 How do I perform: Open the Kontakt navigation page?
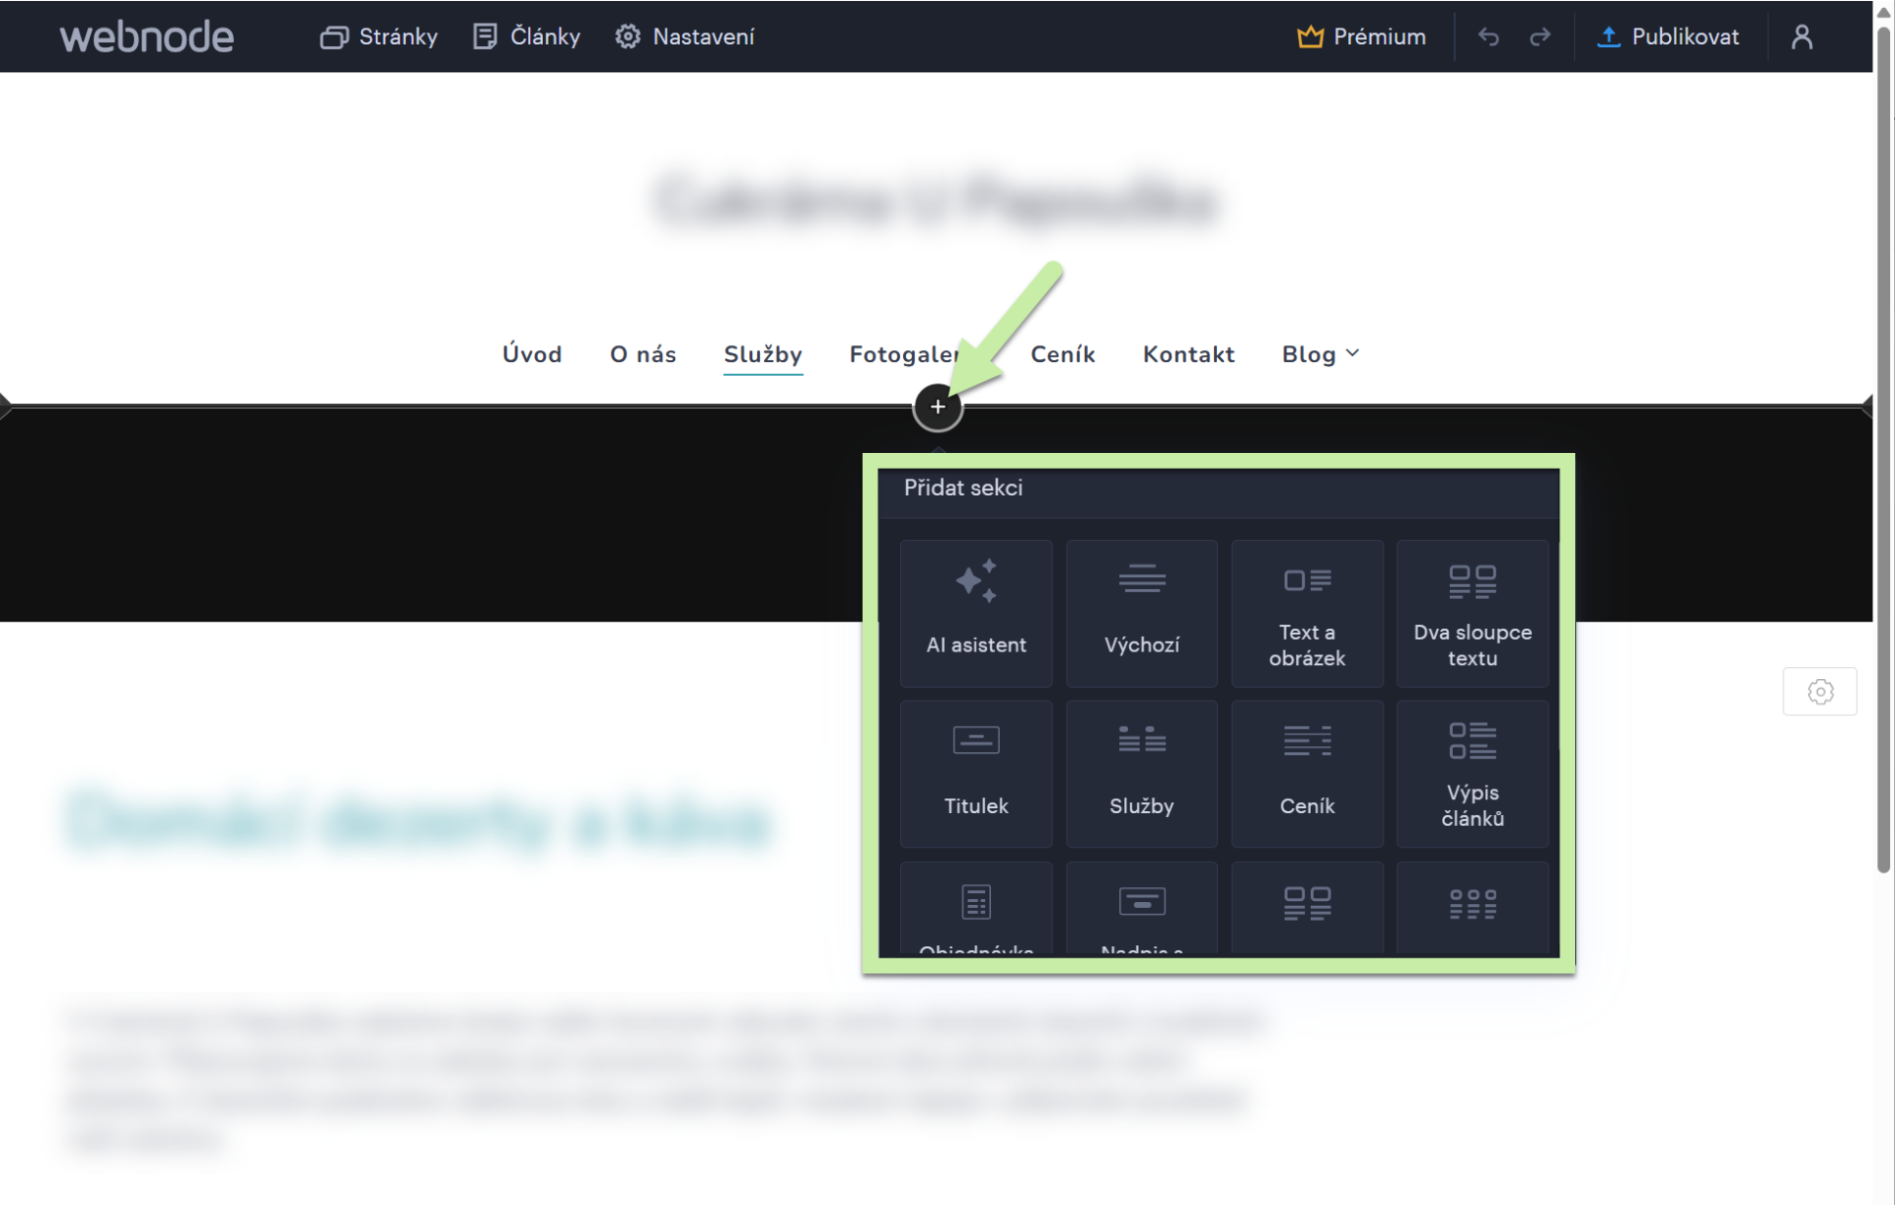1188,354
